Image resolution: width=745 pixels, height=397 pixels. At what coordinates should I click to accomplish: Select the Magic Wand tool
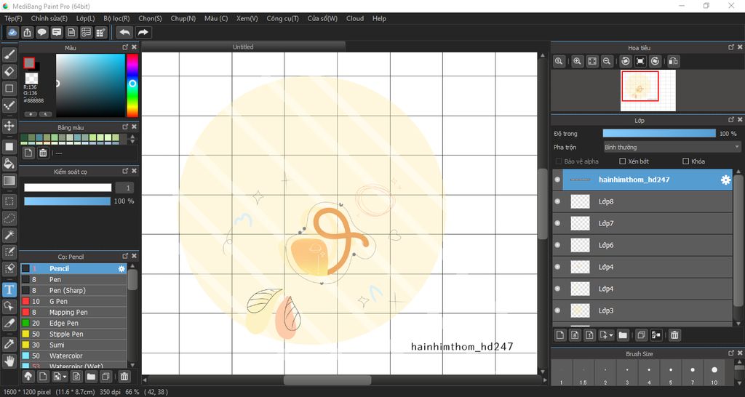pos(9,235)
